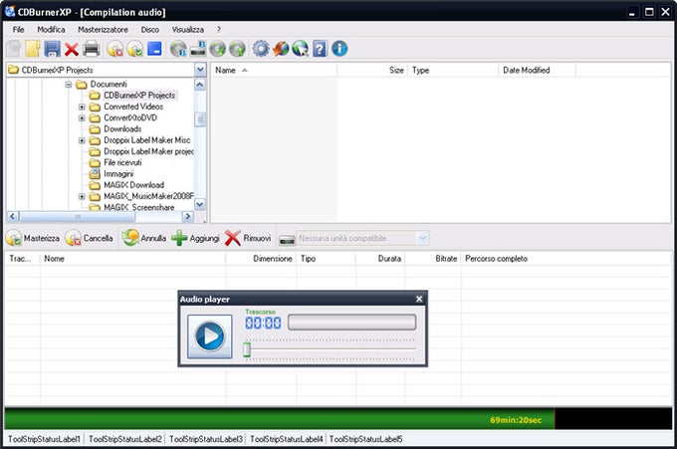Expand the ConvertXtoDVD folder
The width and height of the screenshot is (677, 449).
coord(82,117)
